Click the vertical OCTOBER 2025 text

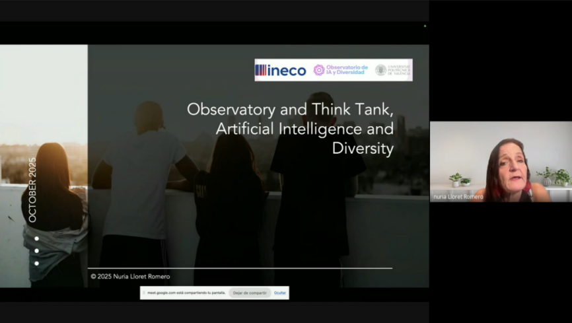point(33,189)
